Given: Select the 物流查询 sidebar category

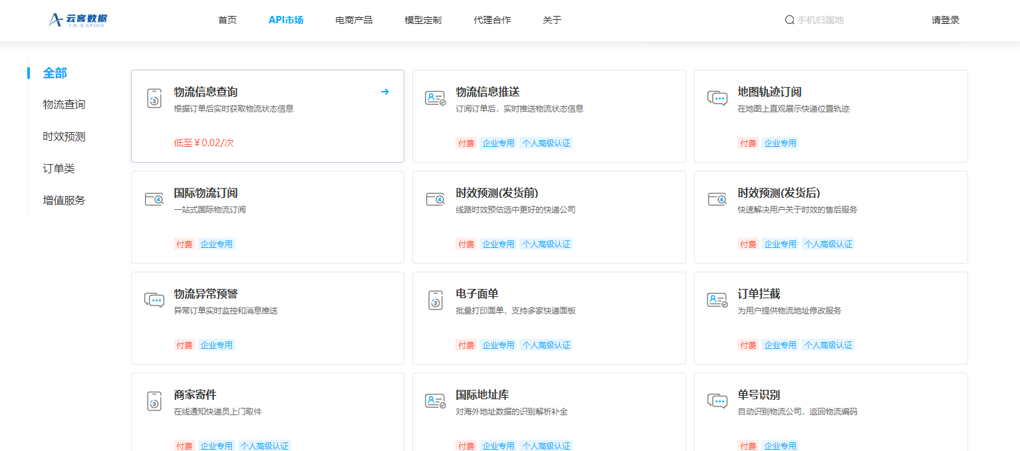Looking at the screenshot, I should click(x=64, y=104).
